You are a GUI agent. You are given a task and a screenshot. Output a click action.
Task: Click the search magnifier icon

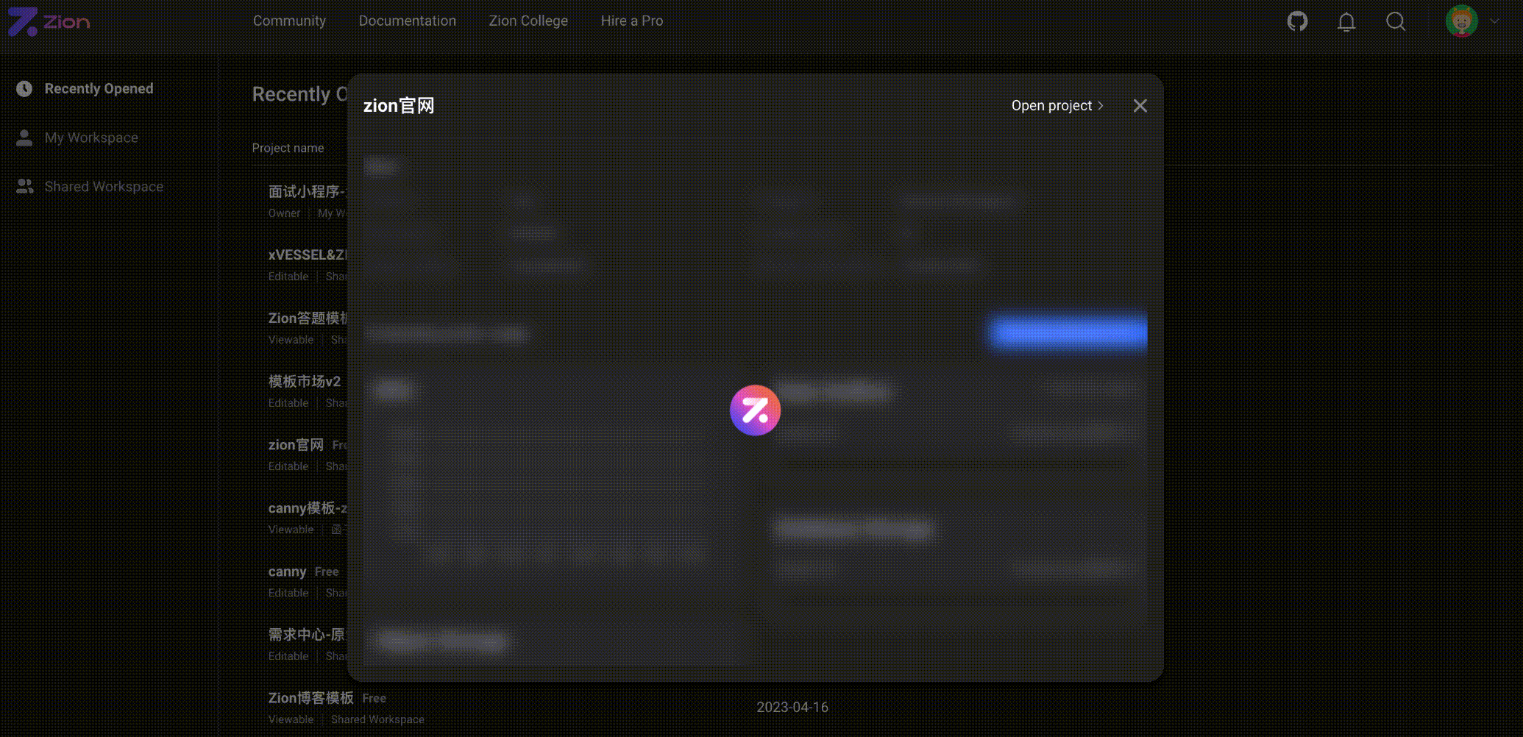1396,21
